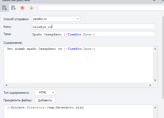Screen dimensions: 164x118
Task: Expand the Тип содержимого HTML dropdown
Action: pos(45,92)
